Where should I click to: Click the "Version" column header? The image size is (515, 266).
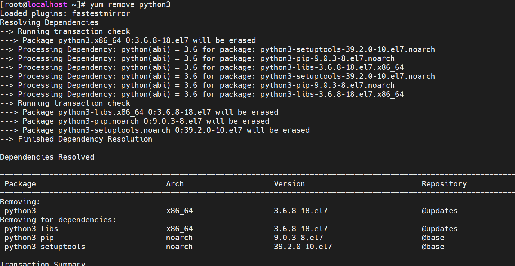tap(289, 184)
